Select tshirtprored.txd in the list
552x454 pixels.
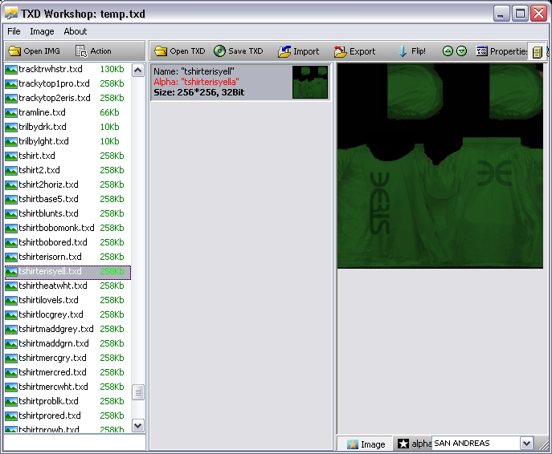pos(67,415)
